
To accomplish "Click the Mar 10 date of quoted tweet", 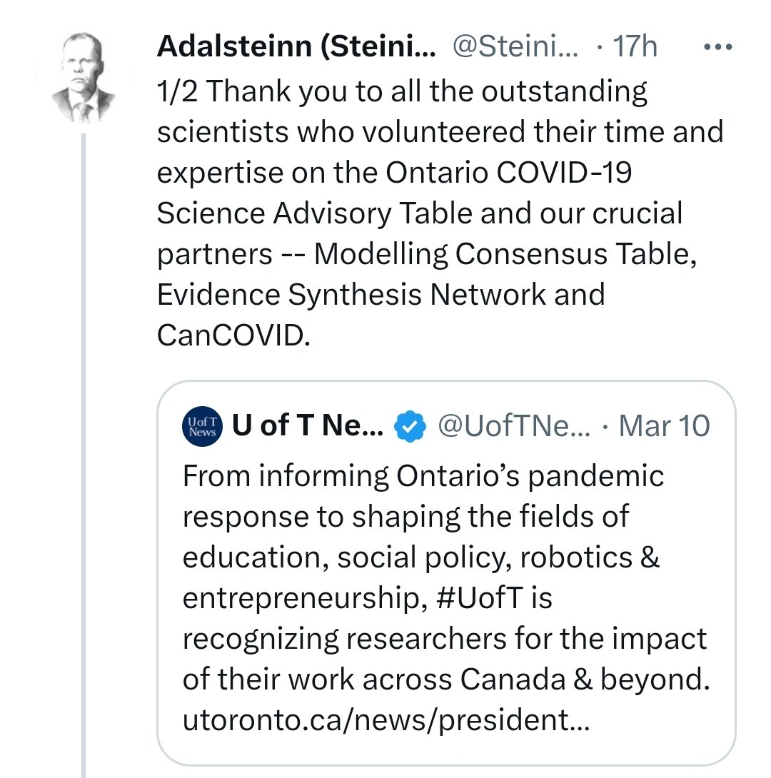I will pos(664,426).
